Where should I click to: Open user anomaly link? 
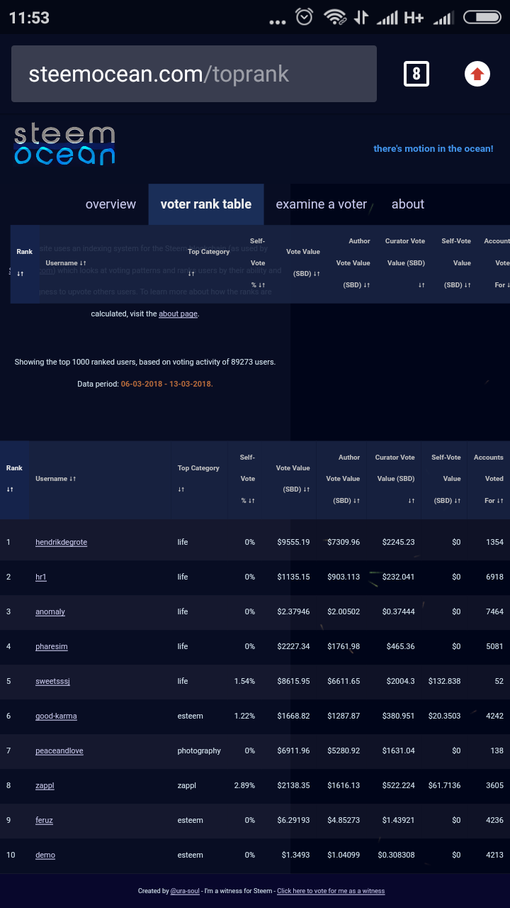click(x=50, y=611)
